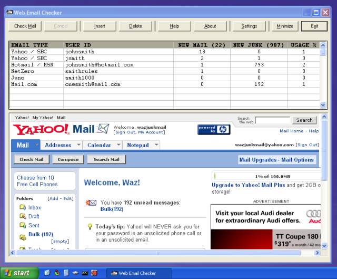The width and height of the screenshot is (337, 279).
Task: Click the Audi rings logo in advertisement
Action: pos(313,214)
